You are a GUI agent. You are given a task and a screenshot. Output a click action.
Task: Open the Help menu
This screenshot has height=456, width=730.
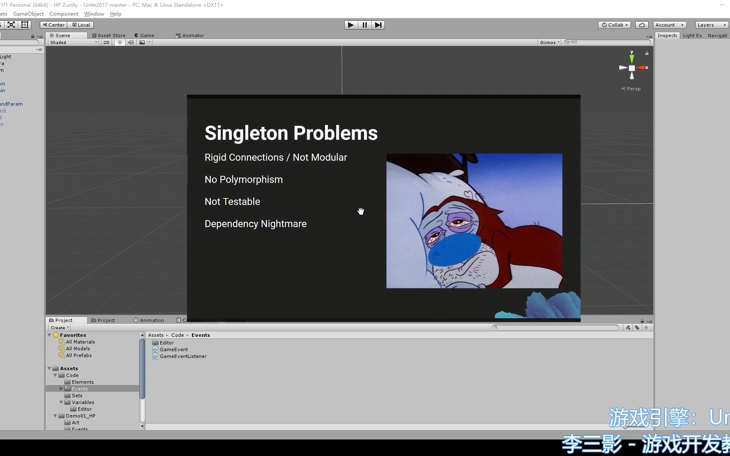115,14
